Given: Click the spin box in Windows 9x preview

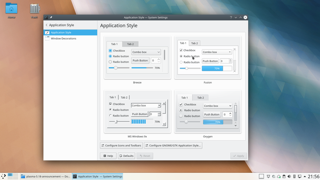Looking at the screenshot, I should (x=155, y=114).
